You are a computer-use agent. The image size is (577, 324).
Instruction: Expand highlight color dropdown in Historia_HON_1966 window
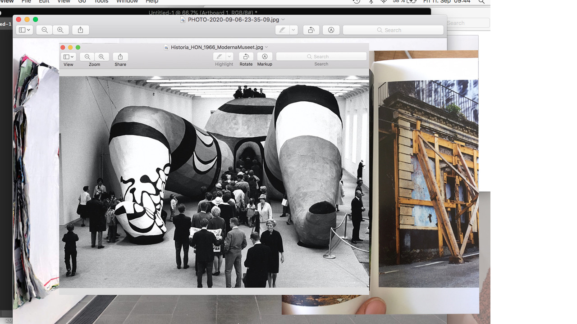click(x=229, y=57)
